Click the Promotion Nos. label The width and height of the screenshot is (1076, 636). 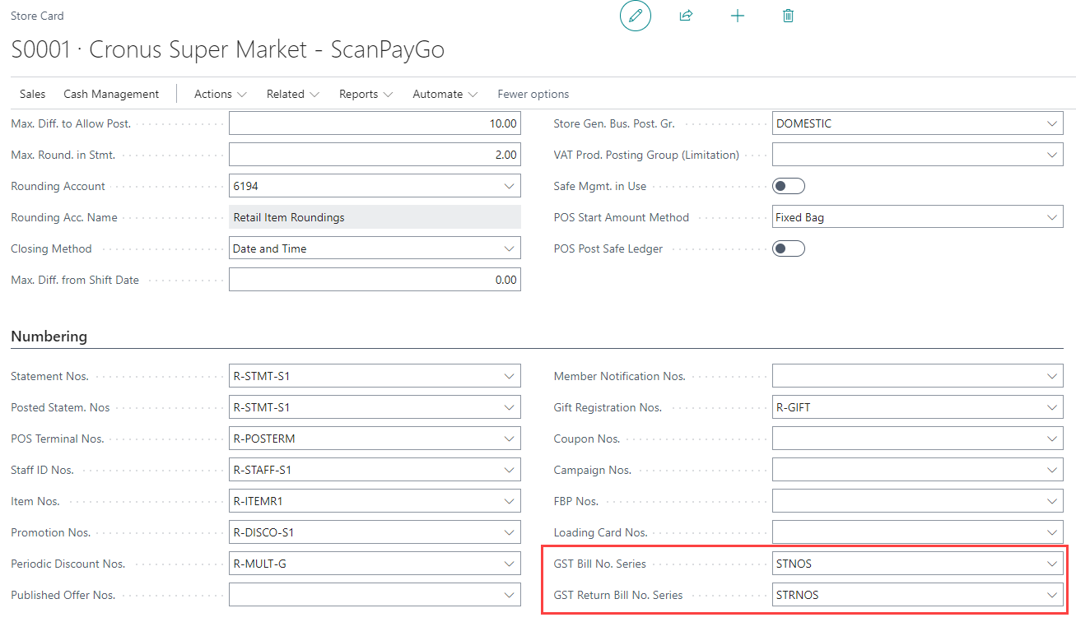pos(51,532)
